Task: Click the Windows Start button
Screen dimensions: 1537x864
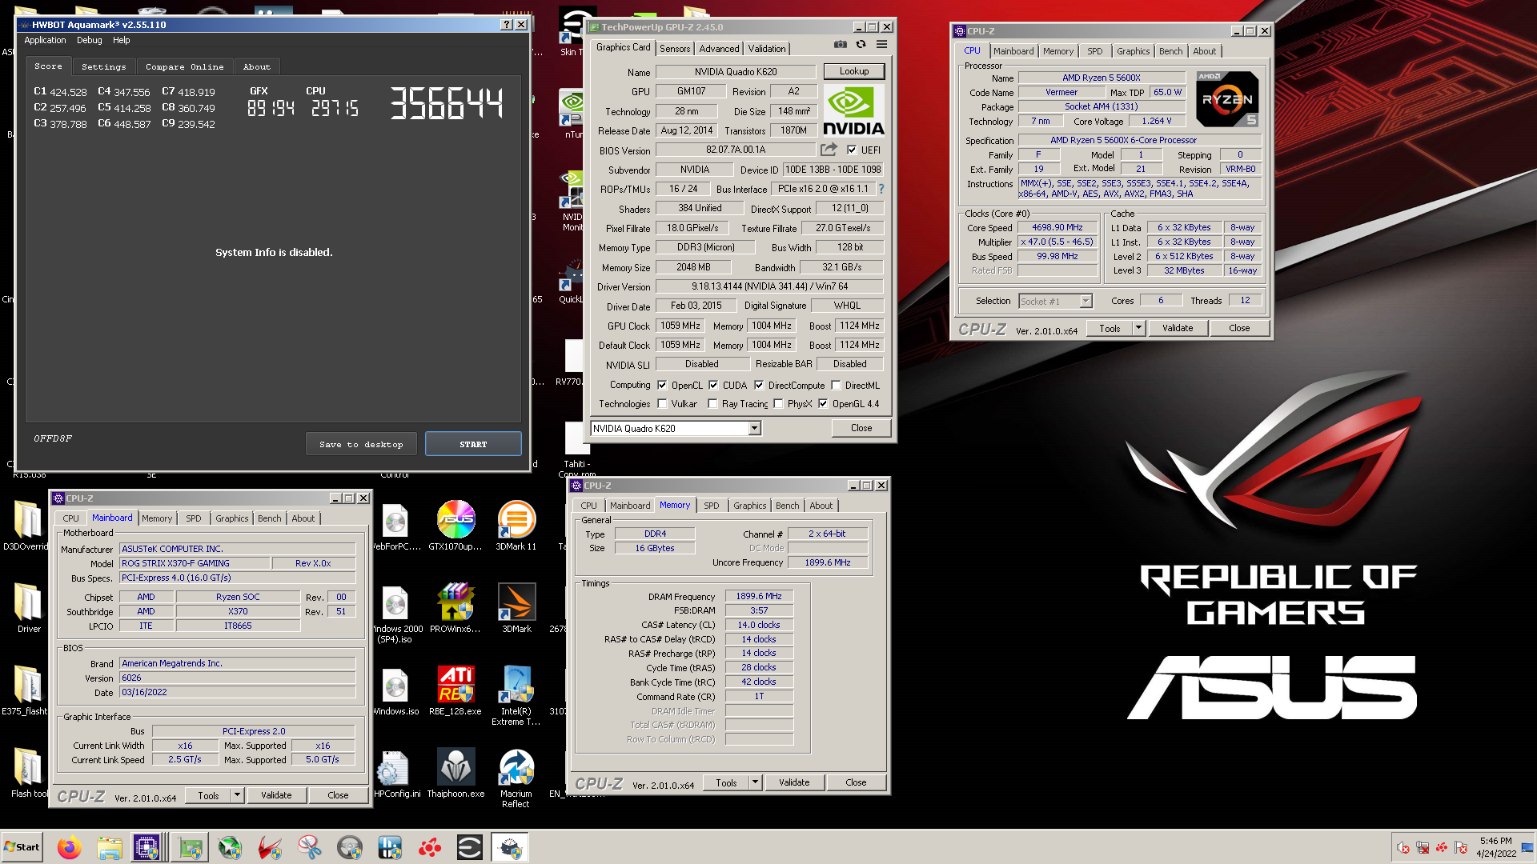Action: (x=22, y=847)
